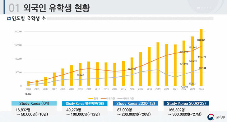Click the 교육부 ministry name text
The image size is (227, 122).
click(x=220, y=117)
